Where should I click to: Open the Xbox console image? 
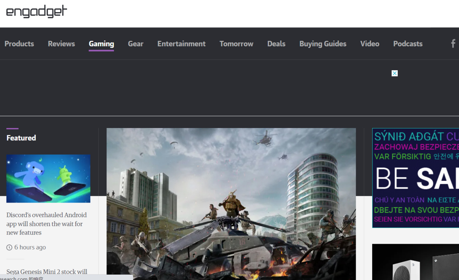tap(416, 262)
